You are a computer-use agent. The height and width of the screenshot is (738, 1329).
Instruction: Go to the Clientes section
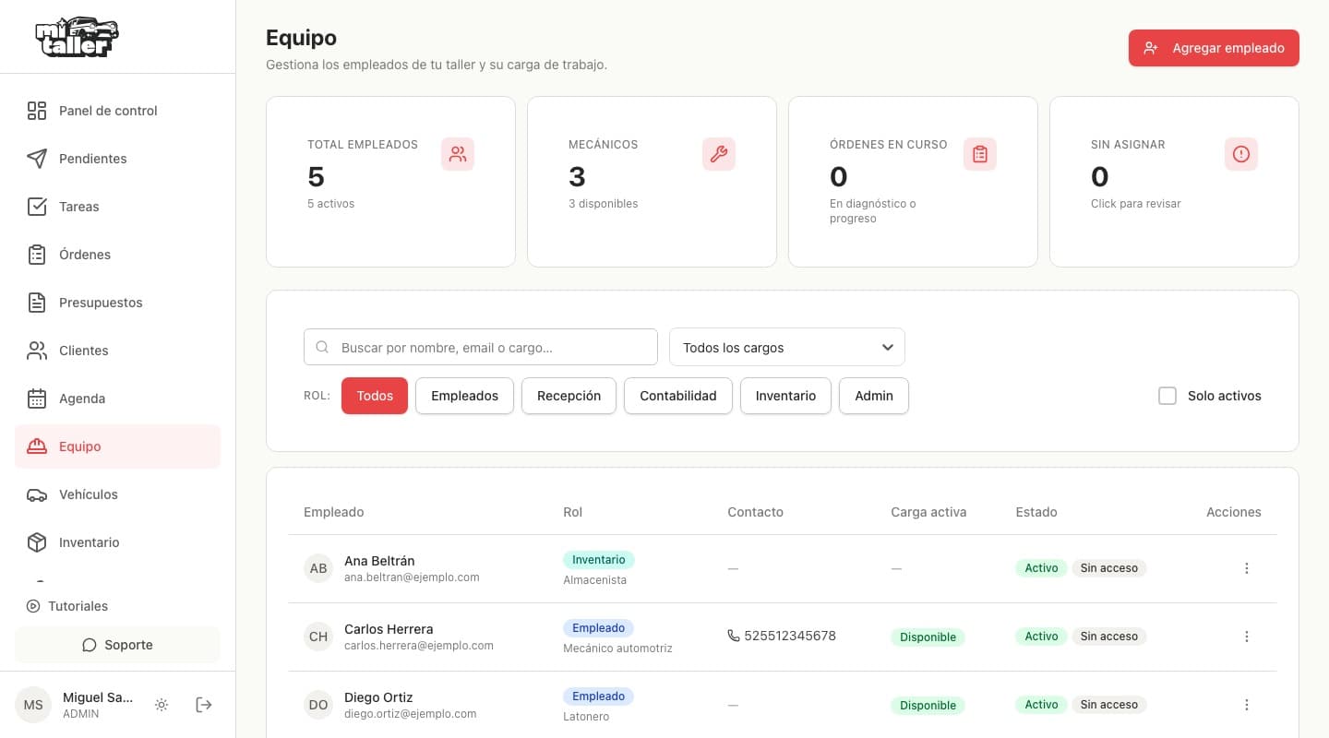point(117,351)
